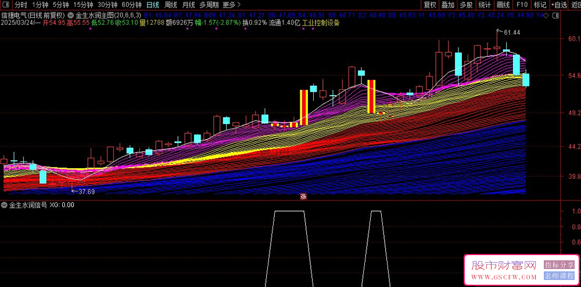This screenshot has height=287, width=581.
Task: Select the 分时 intraday view
Action: click(21, 5)
